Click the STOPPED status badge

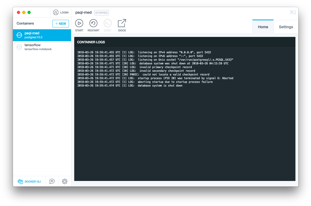[x=101, y=13]
